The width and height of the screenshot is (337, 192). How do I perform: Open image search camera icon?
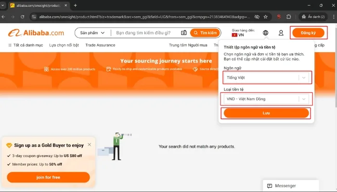click(184, 33)
